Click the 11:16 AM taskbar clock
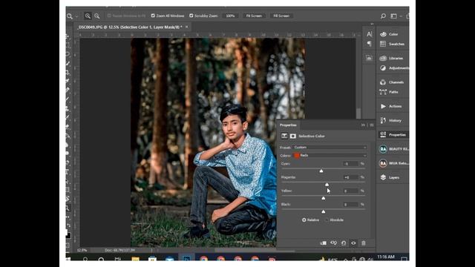The width and height of the screenshot is (475, 267). pos(386,257)
